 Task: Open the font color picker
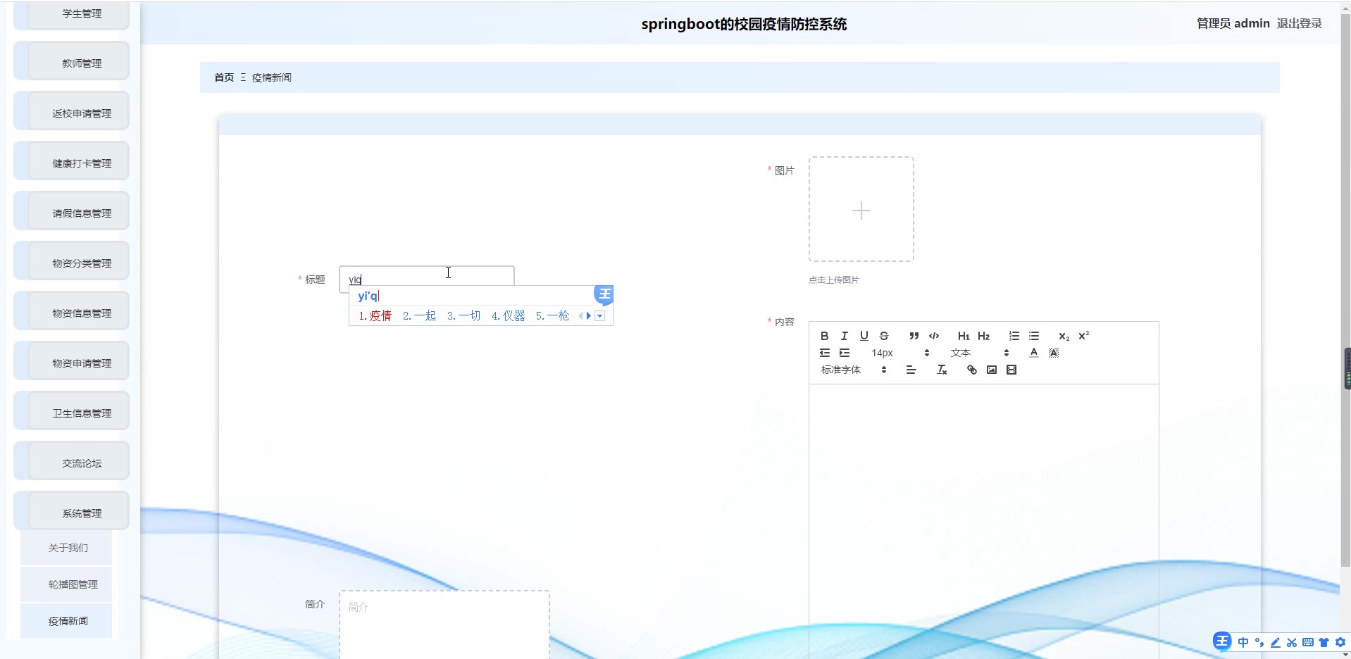coord(1033,353)
